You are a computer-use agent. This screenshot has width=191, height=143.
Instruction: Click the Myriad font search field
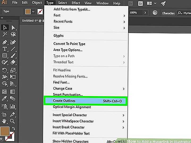184,13
